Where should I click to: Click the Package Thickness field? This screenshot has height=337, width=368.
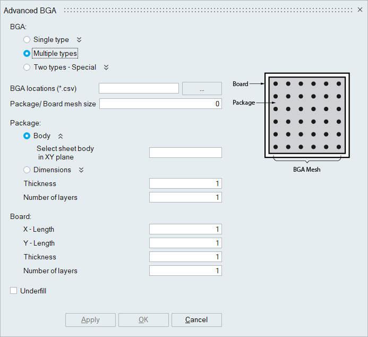coord(185,184)
